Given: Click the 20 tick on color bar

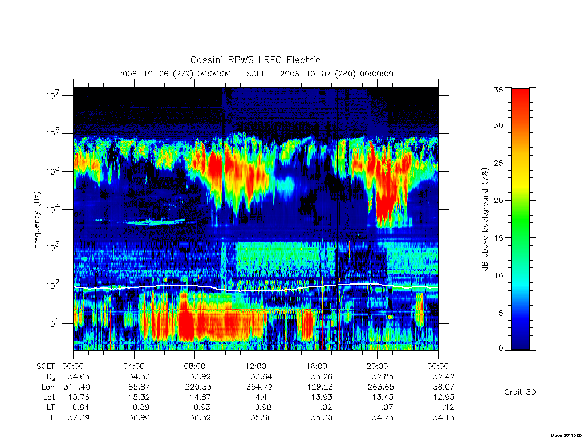Looking at the screenshot, I should coord(498,200).
